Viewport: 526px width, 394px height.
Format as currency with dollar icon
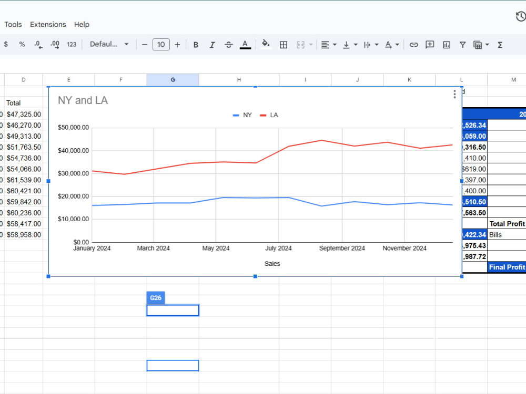(6, 44)
